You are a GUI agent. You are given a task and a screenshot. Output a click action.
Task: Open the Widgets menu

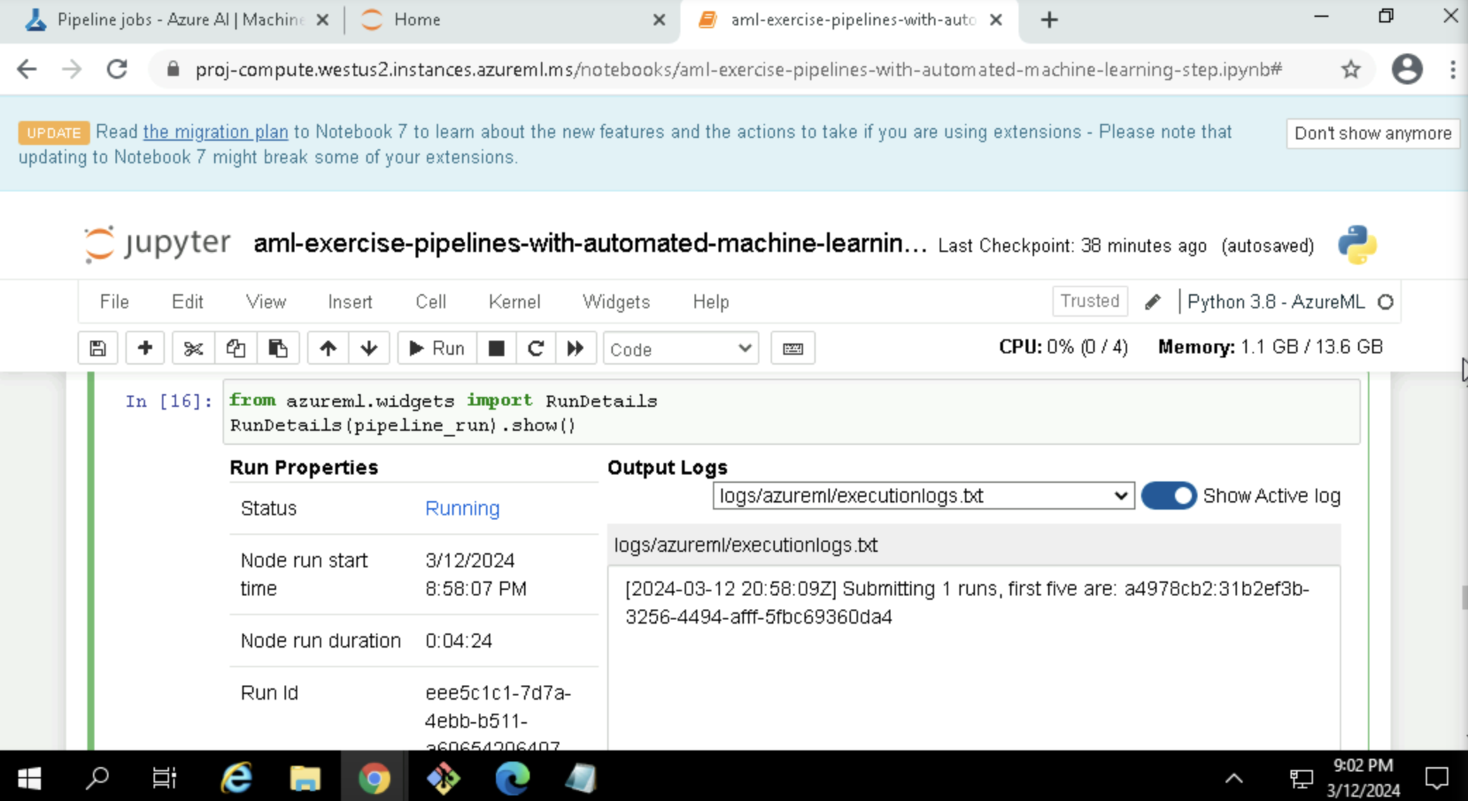616,302
